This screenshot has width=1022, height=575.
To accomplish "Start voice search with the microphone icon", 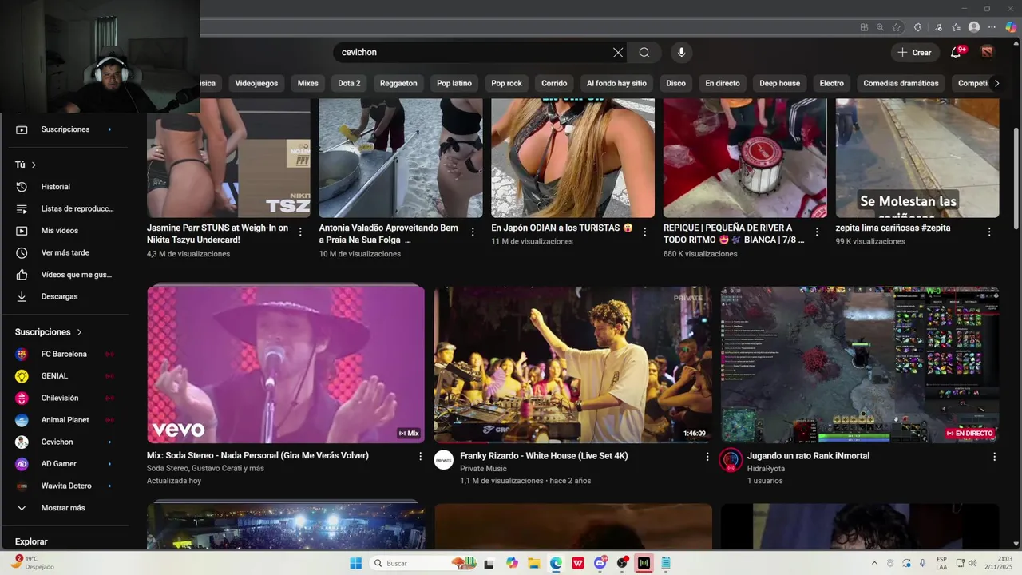I will pos(681,53).
